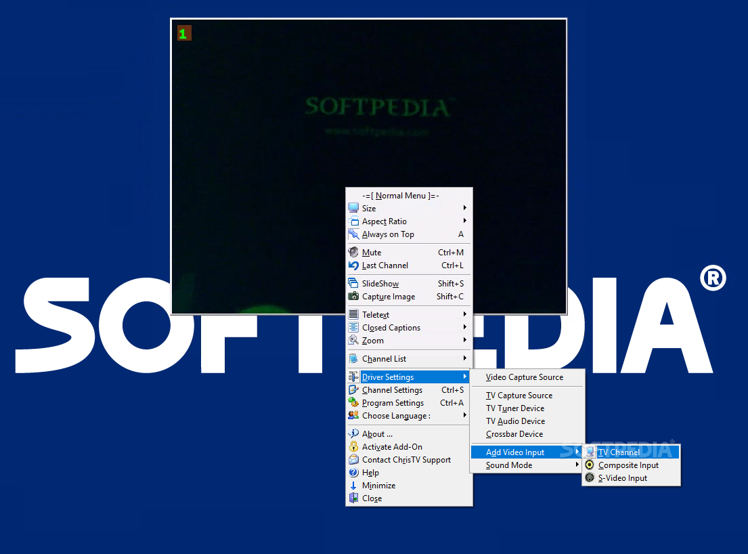Screen dimensions: 748x554
Task: Click the Contact ChrisTV Support envelope icon
Action: [353, 459]
